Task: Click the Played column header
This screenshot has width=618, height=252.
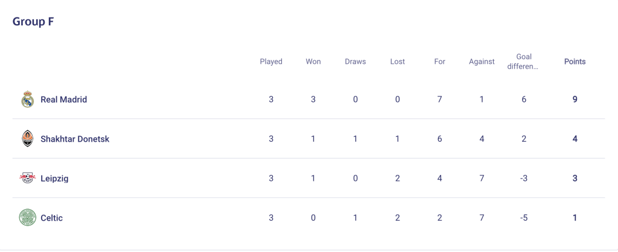Action: point(271,61)
